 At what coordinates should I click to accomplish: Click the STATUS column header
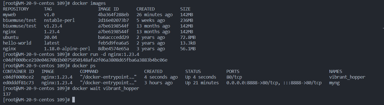(193, 72)
